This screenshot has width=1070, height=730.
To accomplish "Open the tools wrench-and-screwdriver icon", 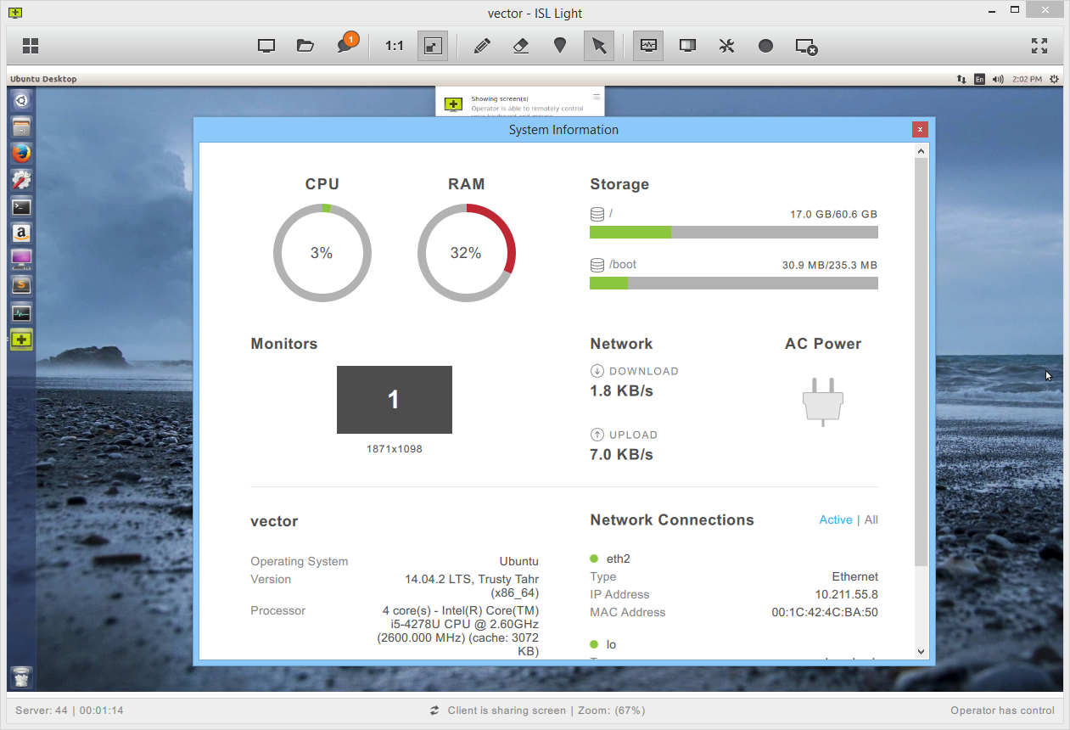I will coord(726,46).
